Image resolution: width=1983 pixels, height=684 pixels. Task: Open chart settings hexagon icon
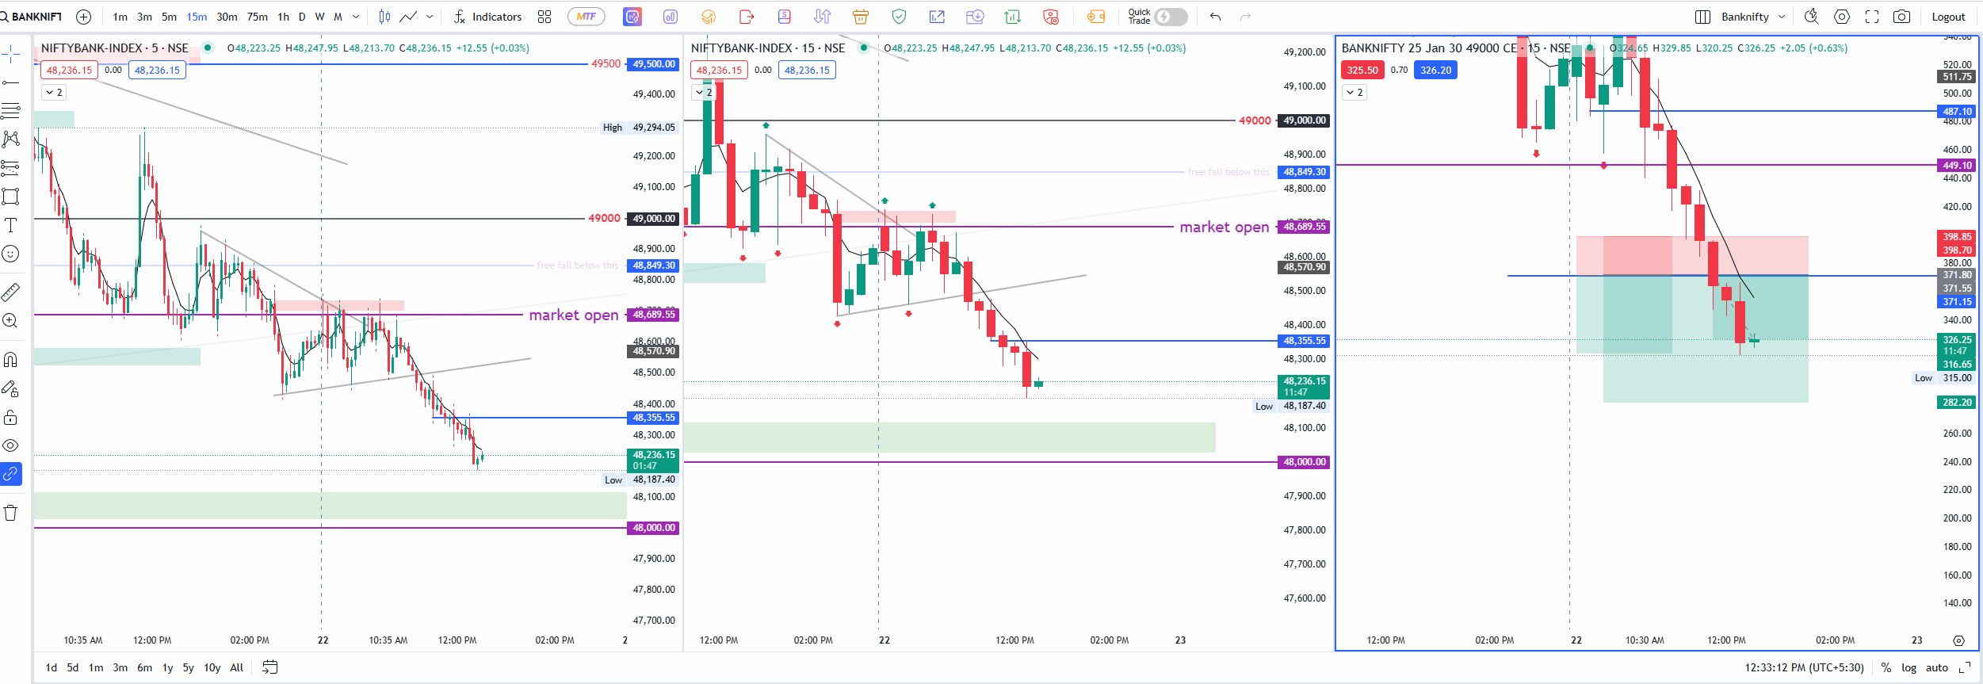point(1842,17)
